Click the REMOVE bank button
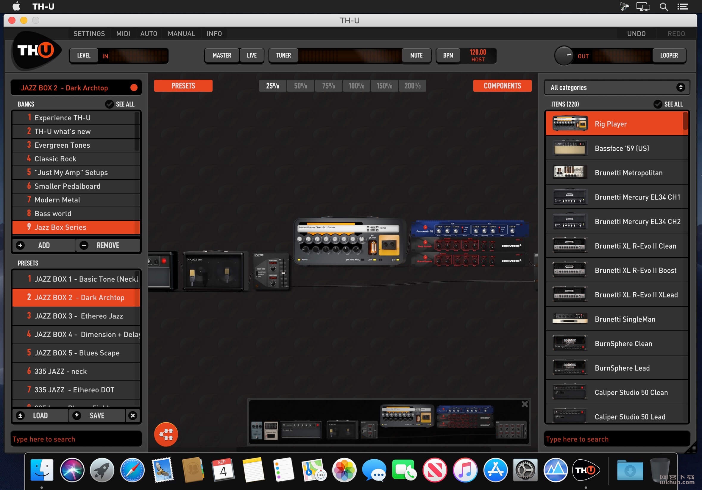 pos(108,245)
